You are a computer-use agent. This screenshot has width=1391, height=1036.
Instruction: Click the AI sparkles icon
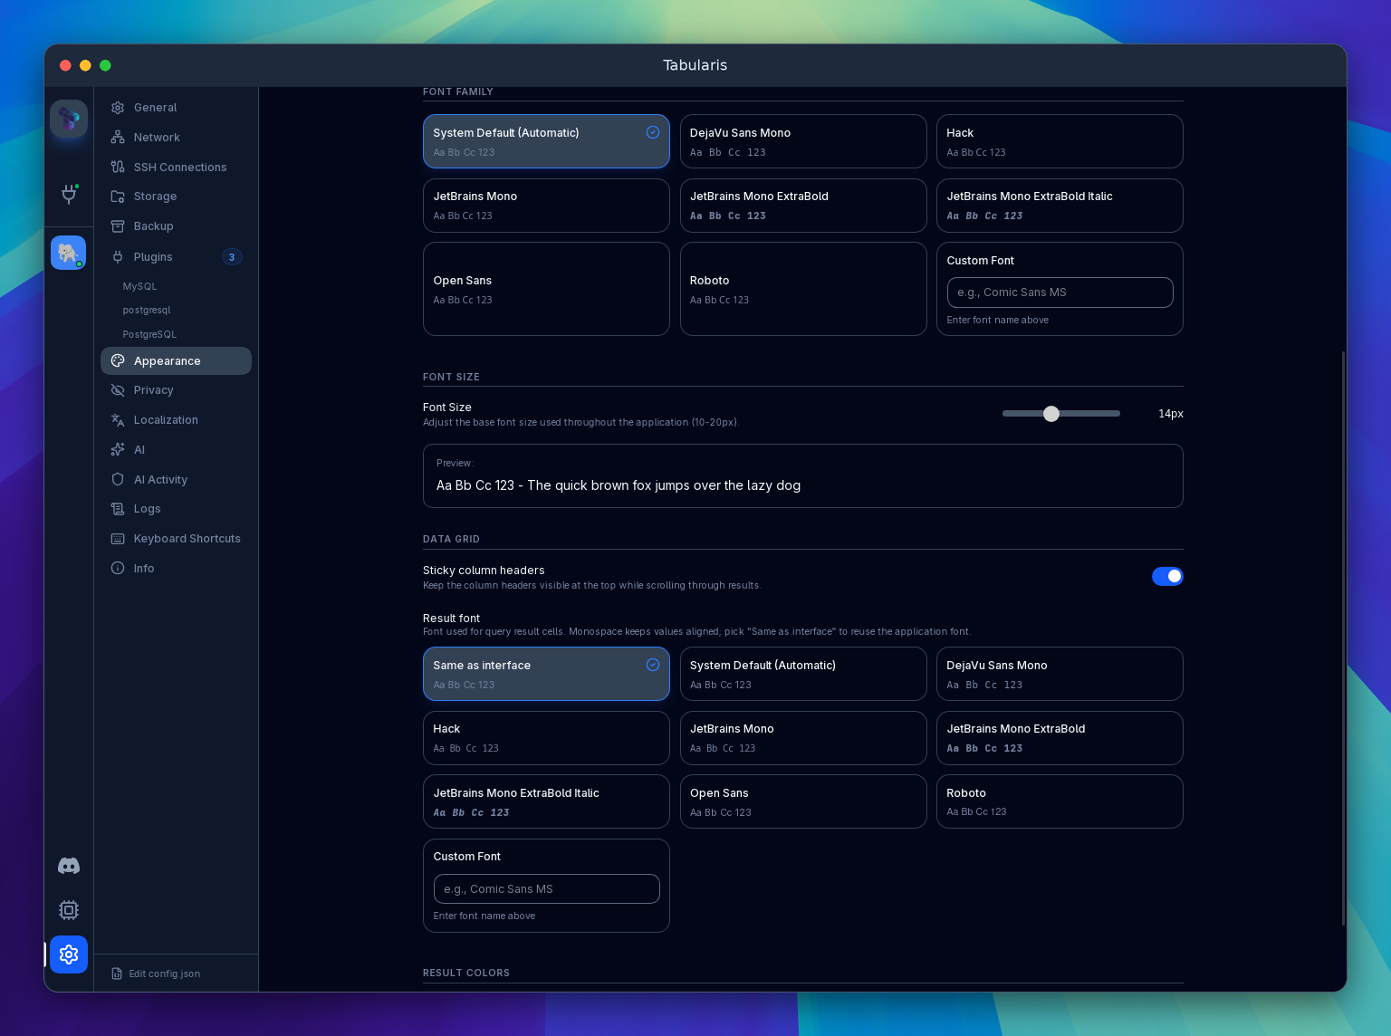pyautogui.click(x=118, y=450)
